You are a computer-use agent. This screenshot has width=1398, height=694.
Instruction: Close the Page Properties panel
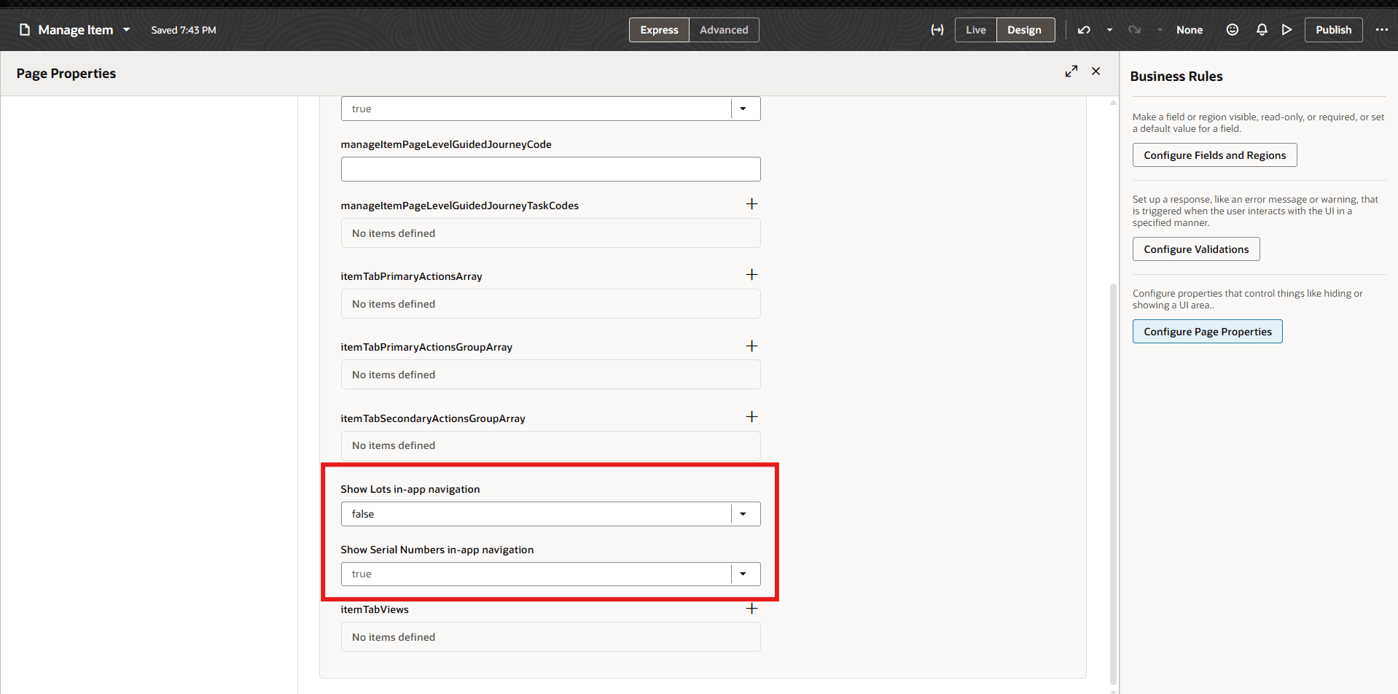1096,71
